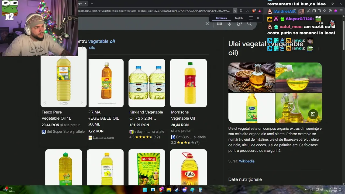
Task: Open the PRIMA Vegetable Oil 500ML listing
Action: (104, 118)
